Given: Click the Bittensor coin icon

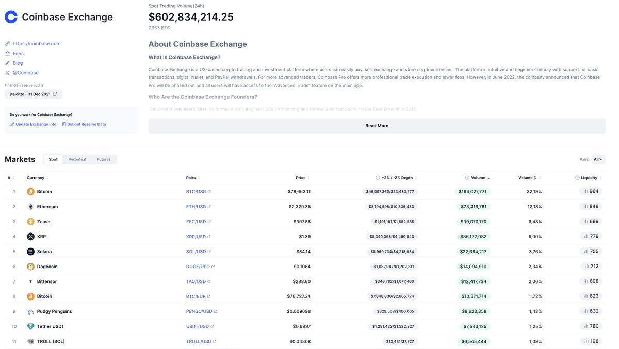Looking at the screenshot, I should point(30,281).
